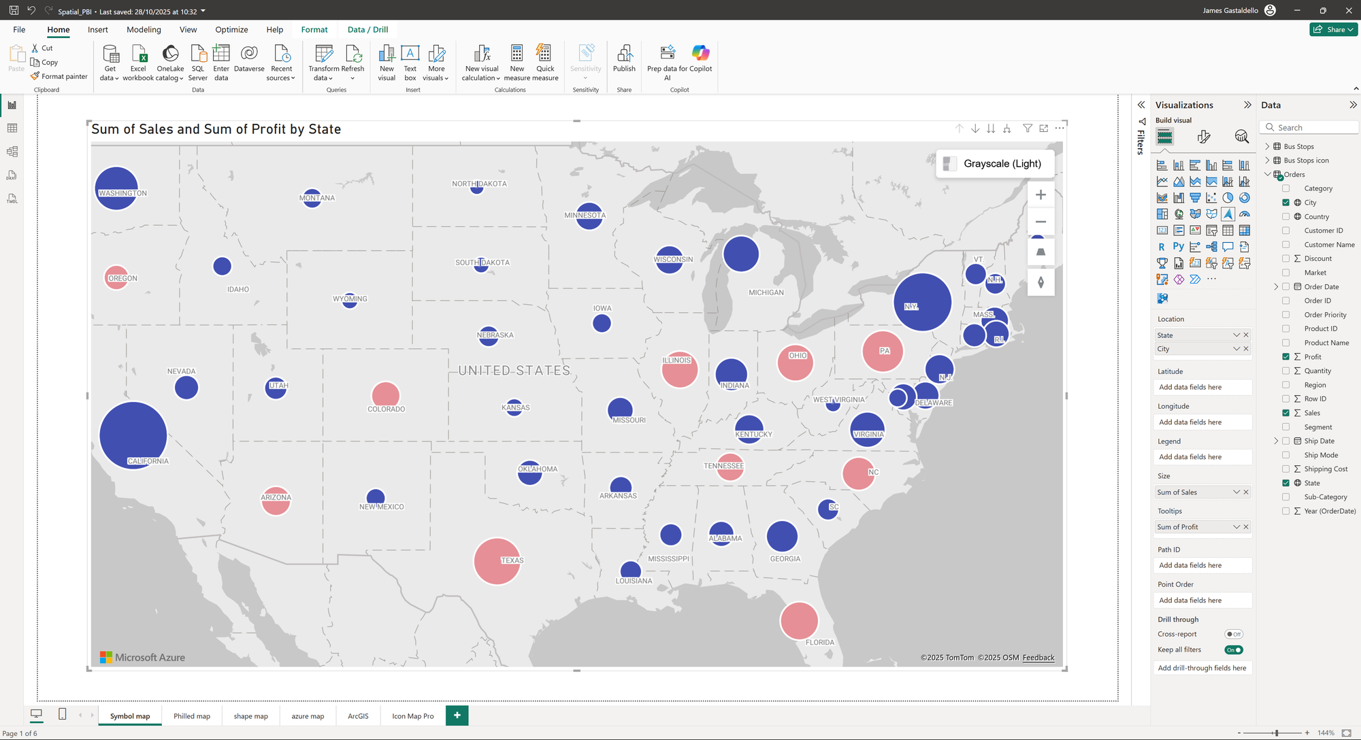Image resolution: width=1361 pixels, height=740 pixels.
Task: Open the Modeling ribbon tab
Action: [144, 30]
